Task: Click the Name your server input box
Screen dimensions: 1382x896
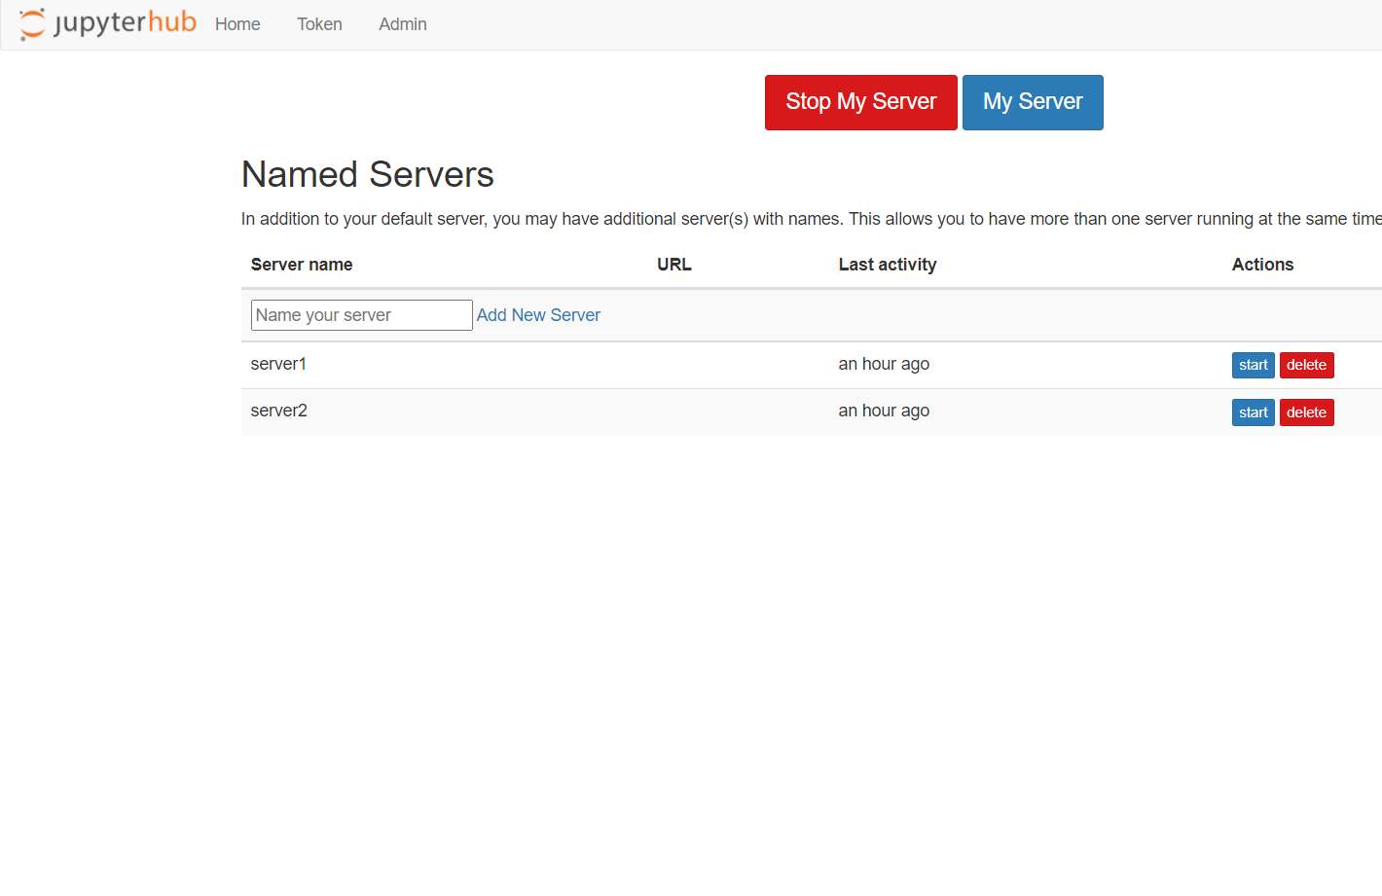Action: click(x=361, y=314)
